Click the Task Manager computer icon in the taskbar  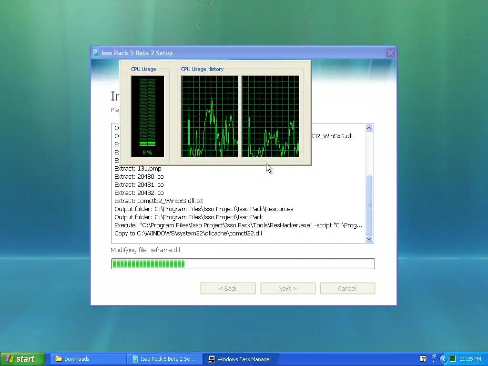pos(212,359)
